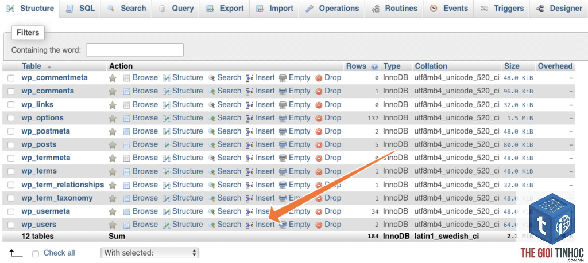
Task: Click the Rows column header
Action: 356,66
